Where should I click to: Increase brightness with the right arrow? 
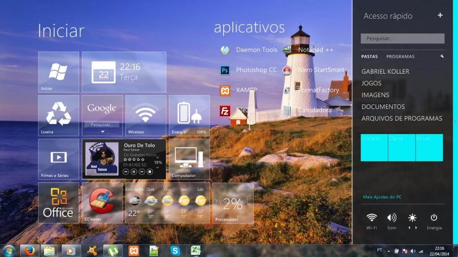pyautogui.click(x=416, y=228)
